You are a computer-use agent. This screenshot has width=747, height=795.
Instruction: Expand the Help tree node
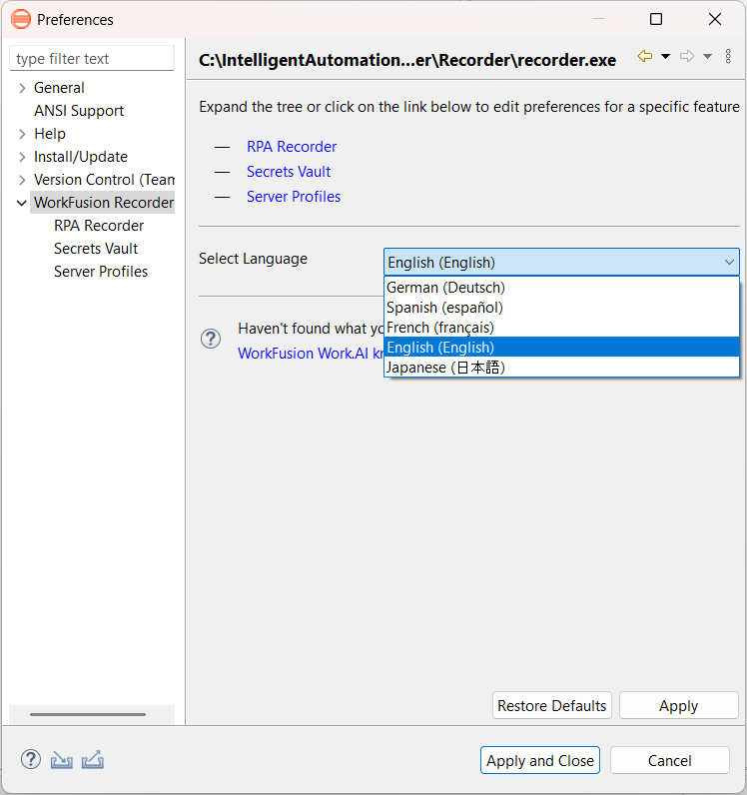coord(22,134)
